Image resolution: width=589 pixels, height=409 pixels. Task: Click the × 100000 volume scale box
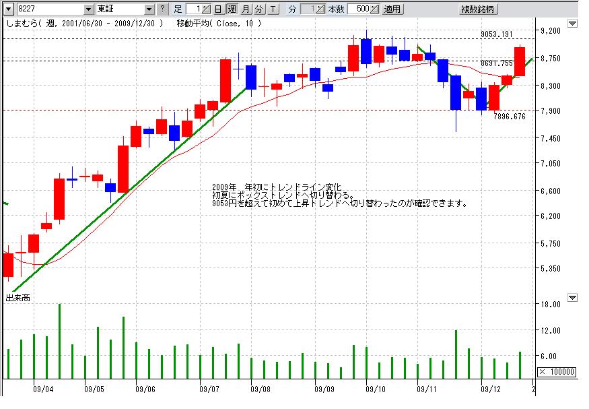click(x=557, y=372)
